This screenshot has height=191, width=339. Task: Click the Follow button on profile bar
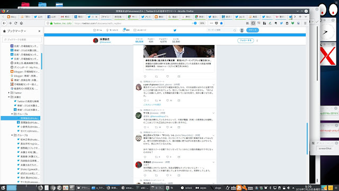point(246,40)
